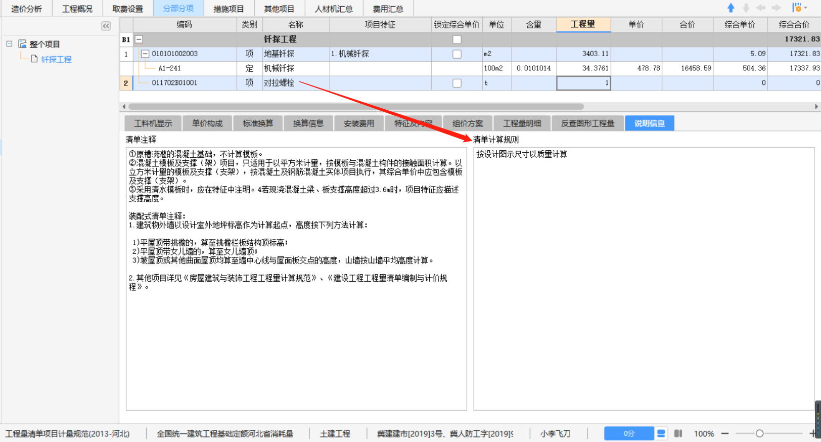
Task: Switch to the 标准换算 tab
Action: [x=258, y=123]
